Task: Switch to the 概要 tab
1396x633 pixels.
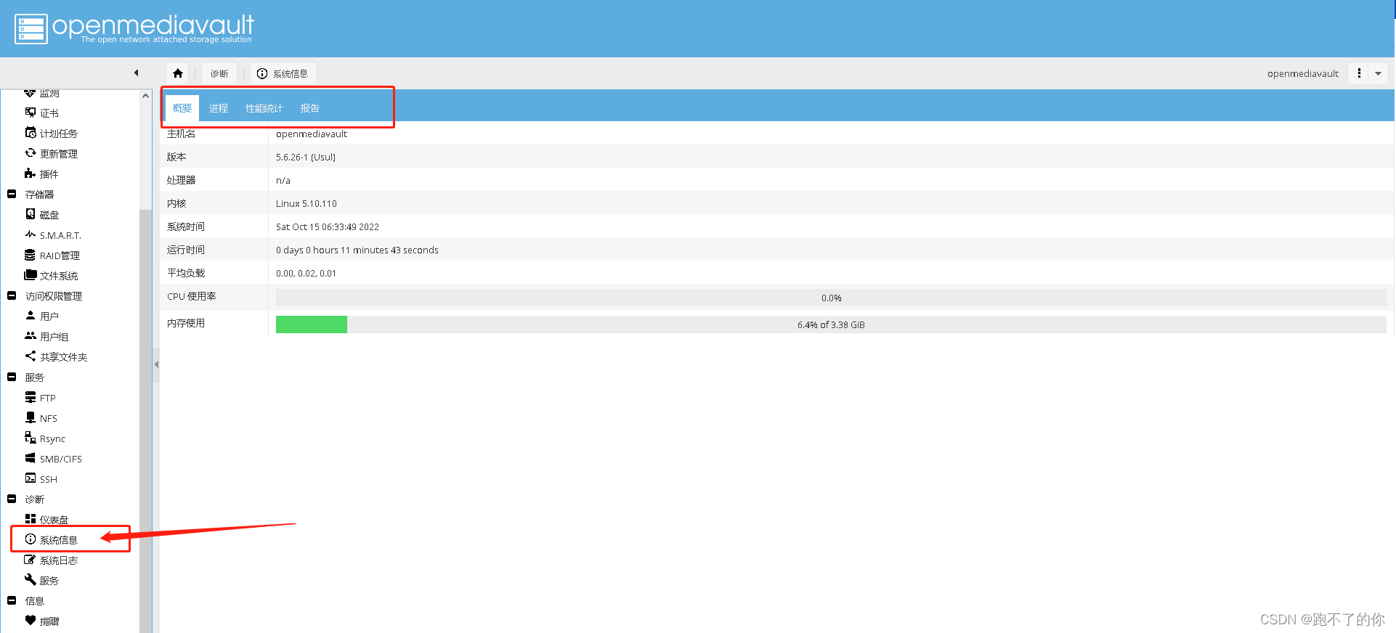Action: coord(182,108)
